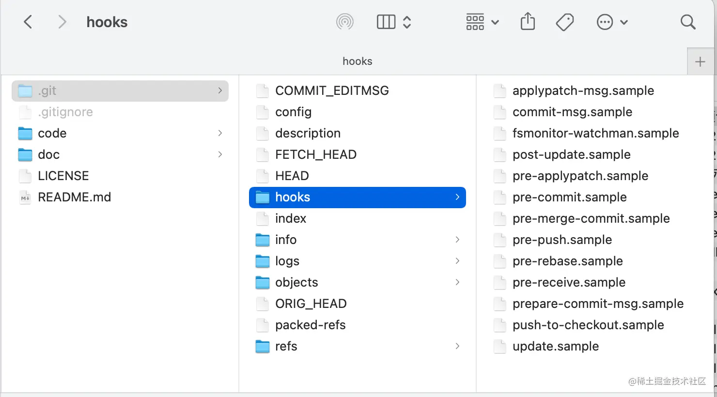Select the column view icon
Image resolution: width=717 pixels, height=397 pixels.
[x=386, y=22]
